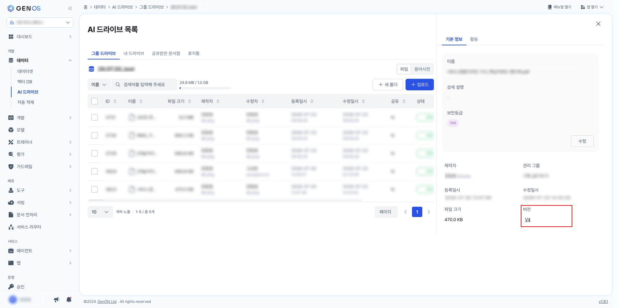Open announcements via megaphone icon
Image resolution: width=618 pixels, height=308 pixels.
pos(57,300)
